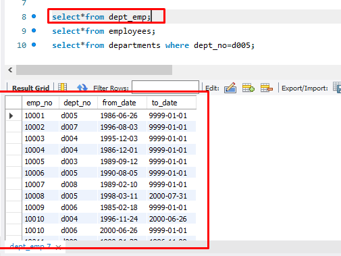
Task: Click from_date 1985-02-18 cell
Action: point(122,207)
